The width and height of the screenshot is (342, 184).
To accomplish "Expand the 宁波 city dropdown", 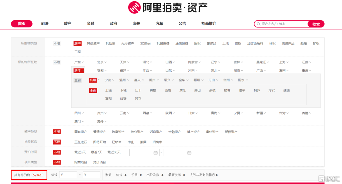I will 110,80.
